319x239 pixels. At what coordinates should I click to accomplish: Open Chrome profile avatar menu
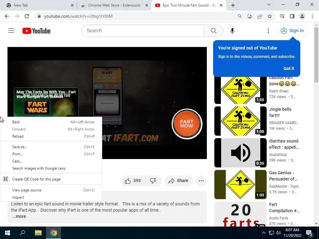[302, 16]
